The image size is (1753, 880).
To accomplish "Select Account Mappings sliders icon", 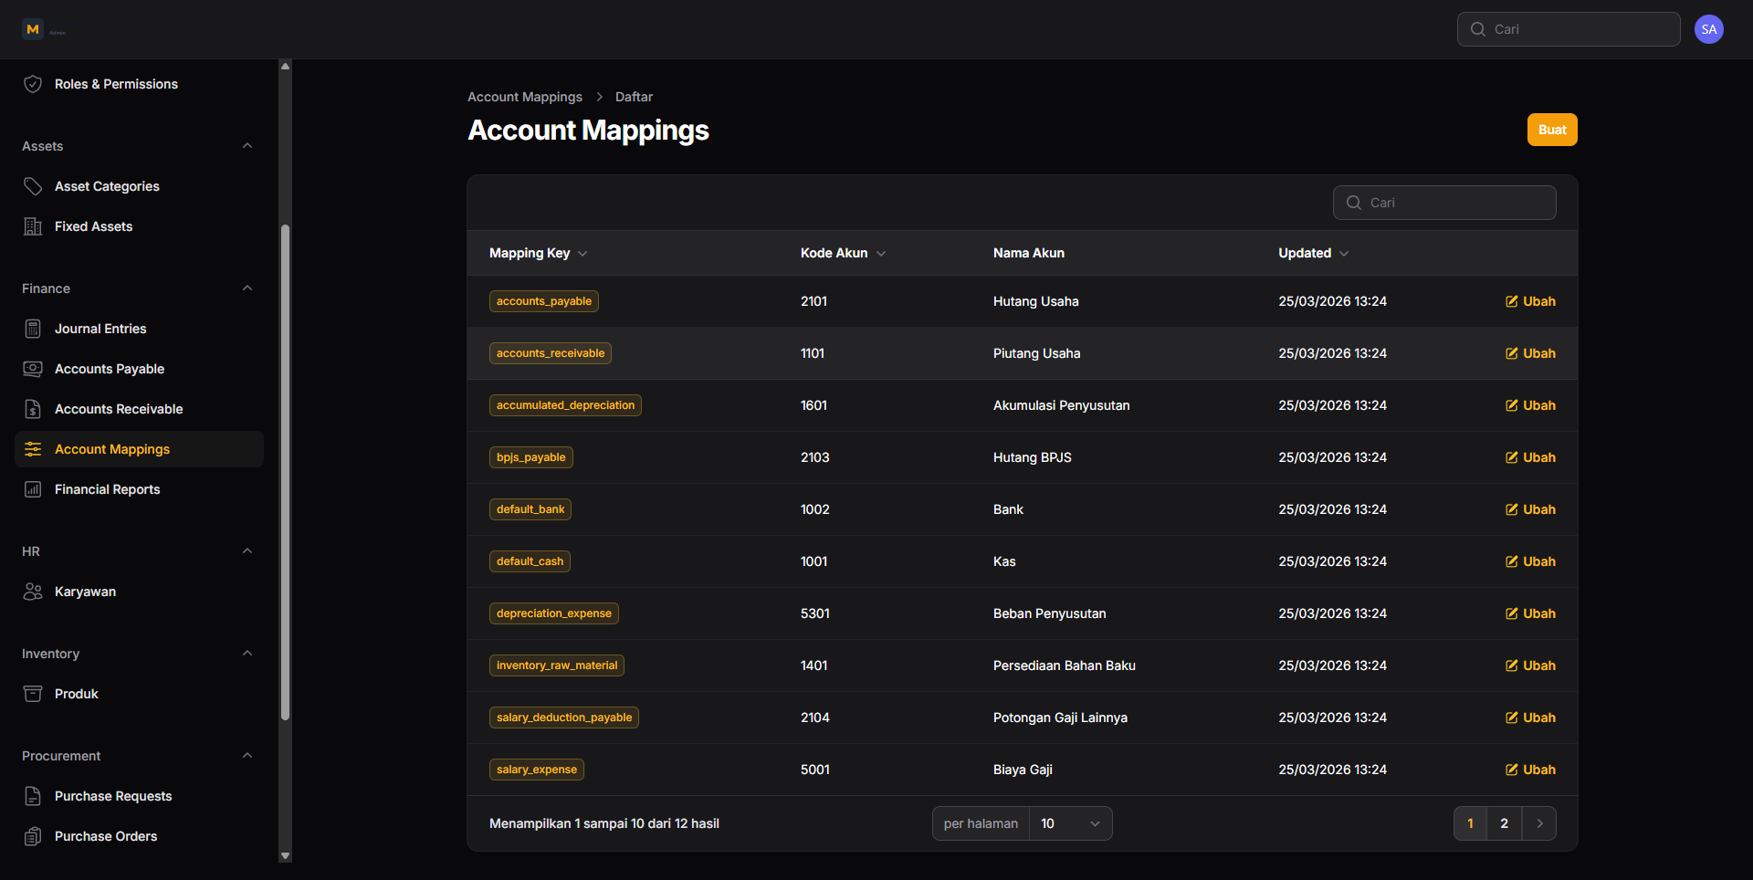I will pyautogui.click(x=33, y=449).
